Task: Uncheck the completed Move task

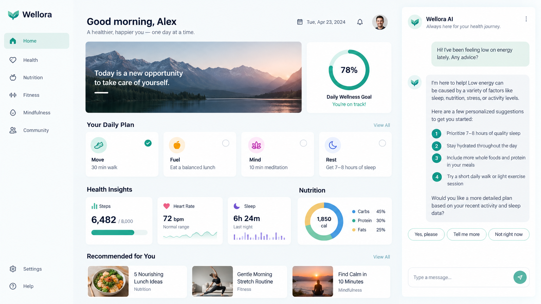Action: (148, 143)
